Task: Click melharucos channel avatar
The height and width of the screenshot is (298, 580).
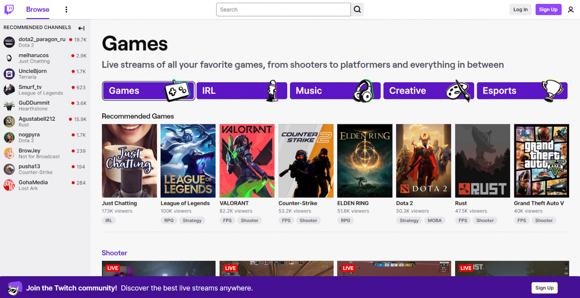Action: pyautogui.click(x=9, y=58)
